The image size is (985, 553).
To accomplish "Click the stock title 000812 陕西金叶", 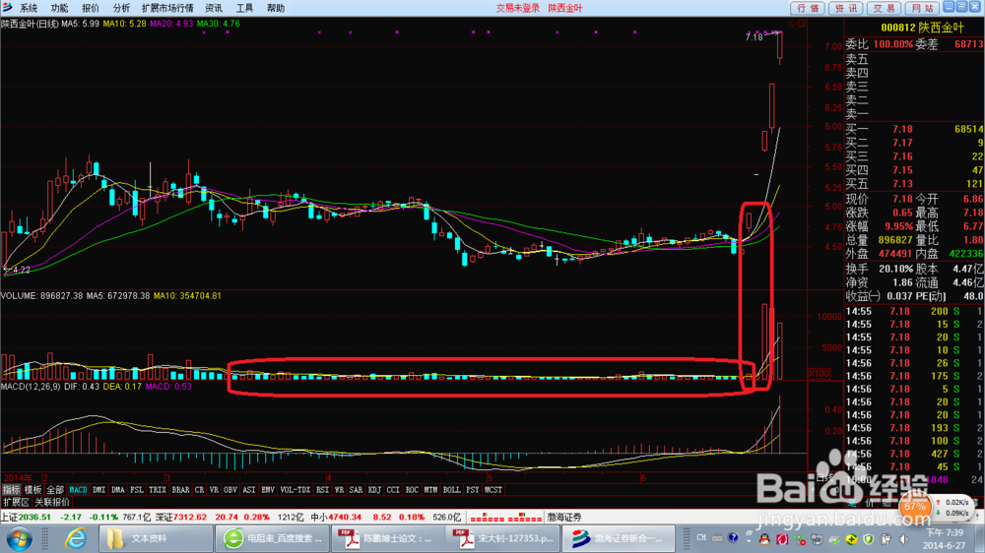I will click(922, 28).
